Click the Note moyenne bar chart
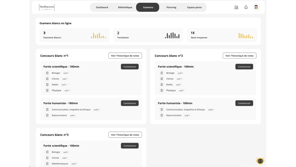The width and height of the screenshot is (296, 167). tap(246, 36)
